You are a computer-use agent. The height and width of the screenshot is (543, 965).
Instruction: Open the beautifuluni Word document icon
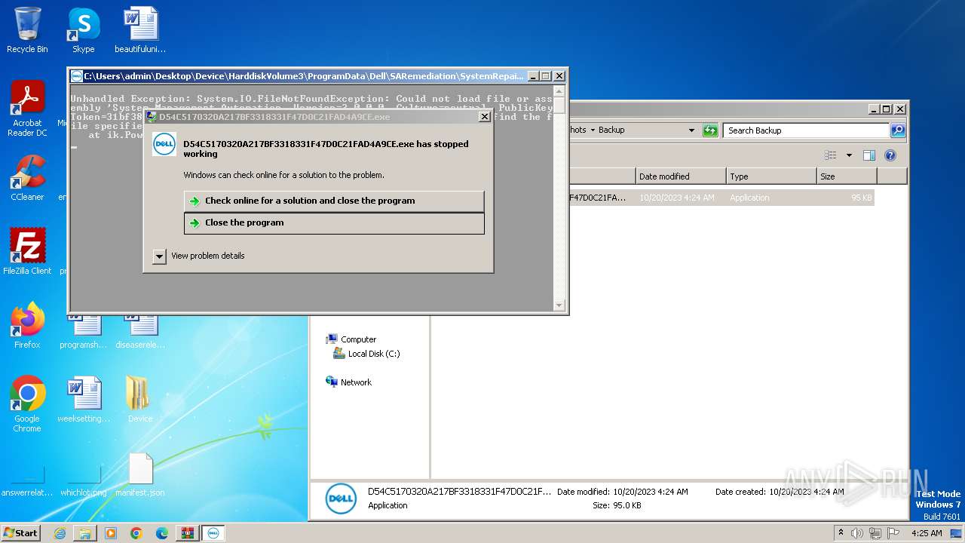tap(140, 30)
